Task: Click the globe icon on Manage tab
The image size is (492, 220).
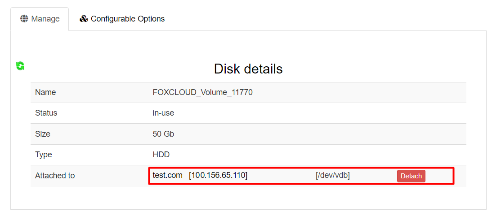Action: tap(24, 19)
